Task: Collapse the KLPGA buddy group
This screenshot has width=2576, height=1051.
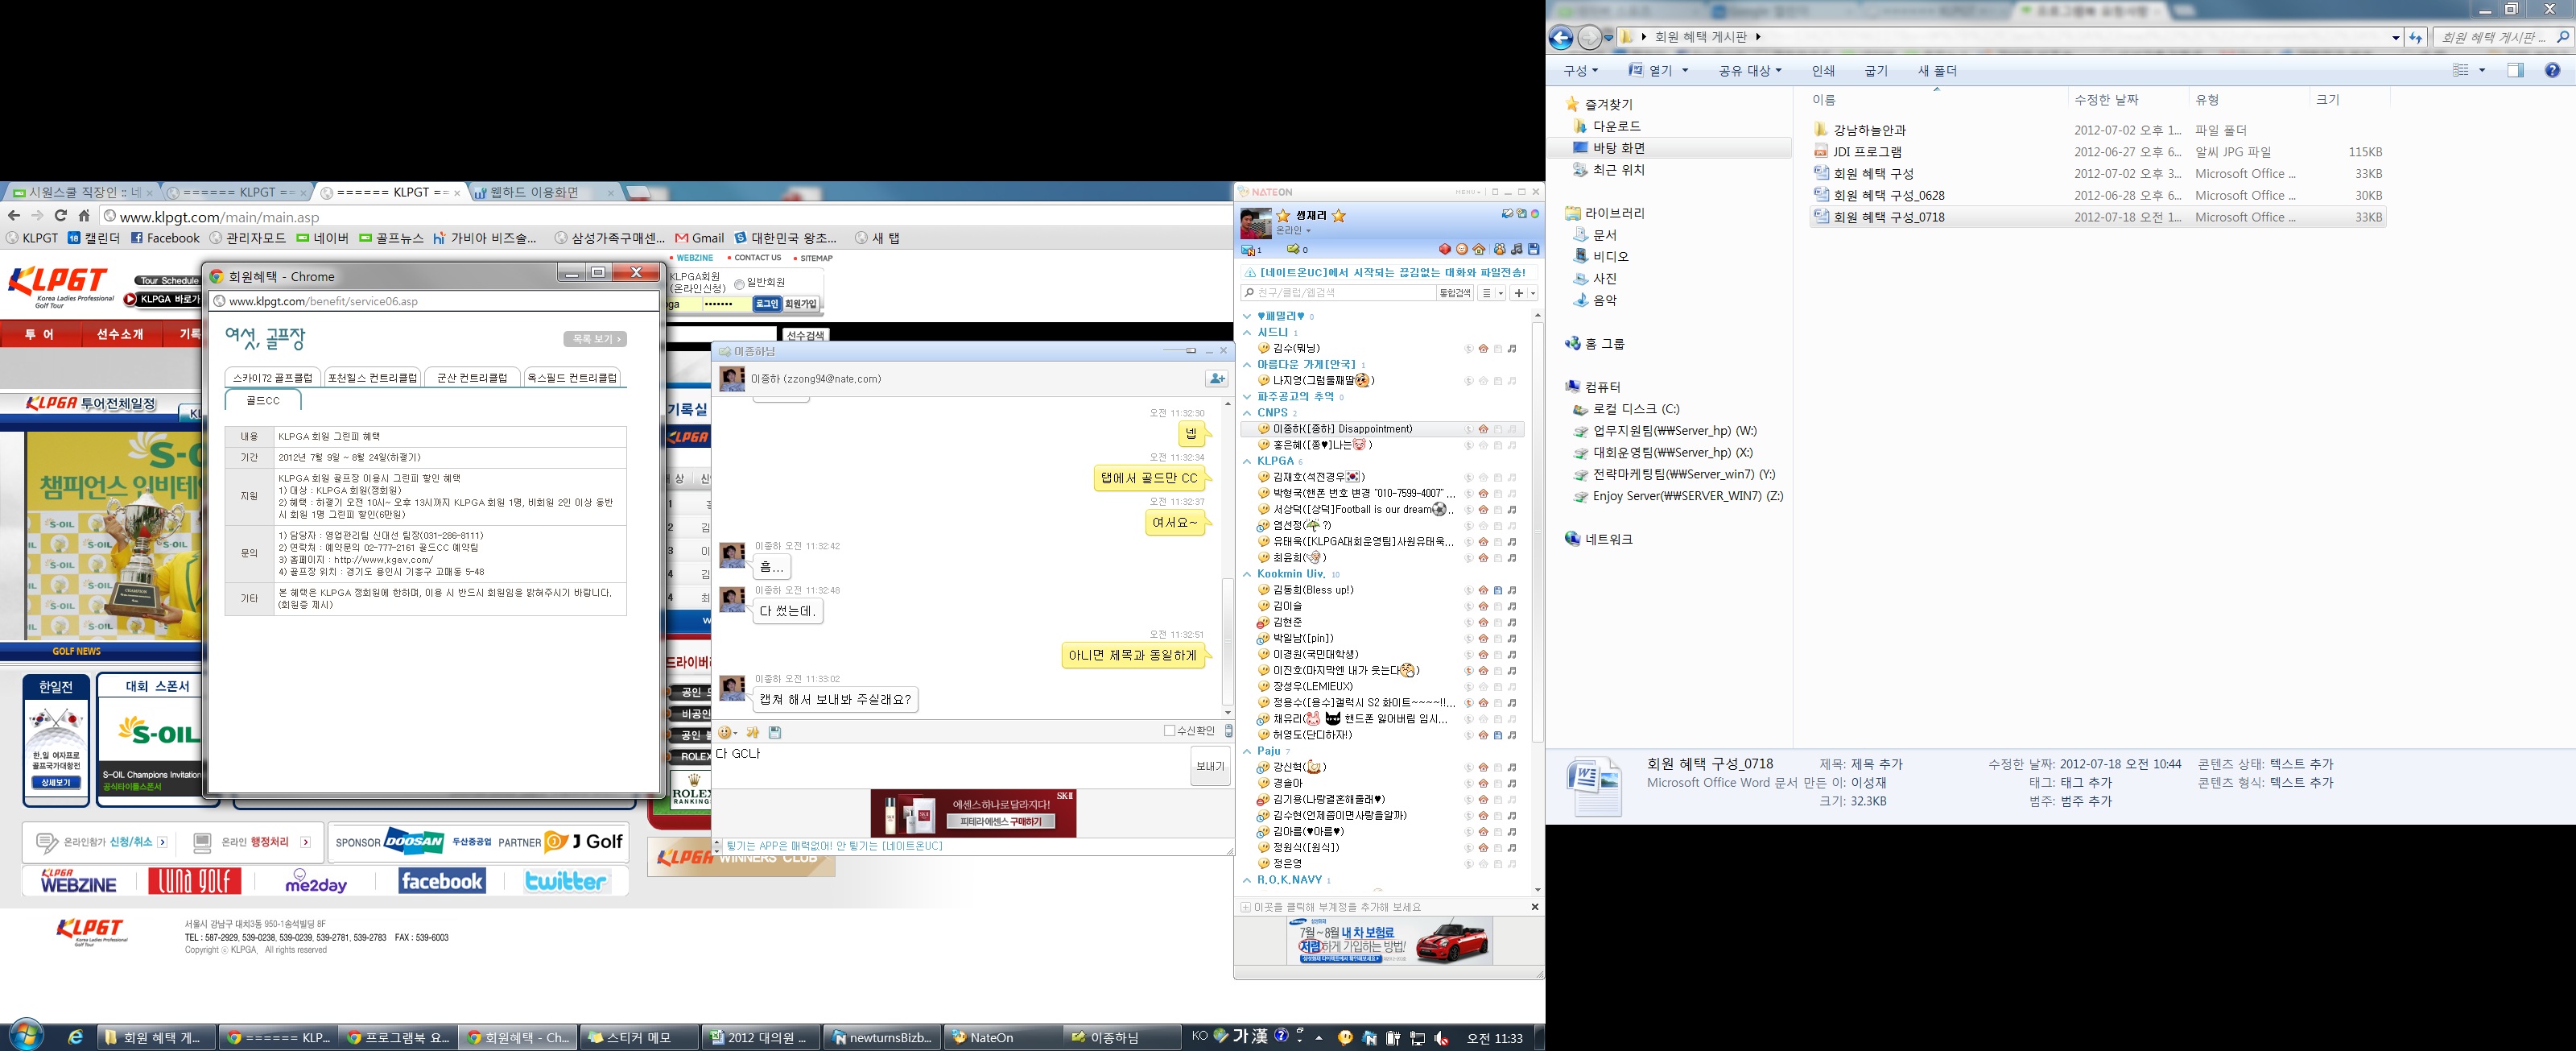Action: (1247, 461)
